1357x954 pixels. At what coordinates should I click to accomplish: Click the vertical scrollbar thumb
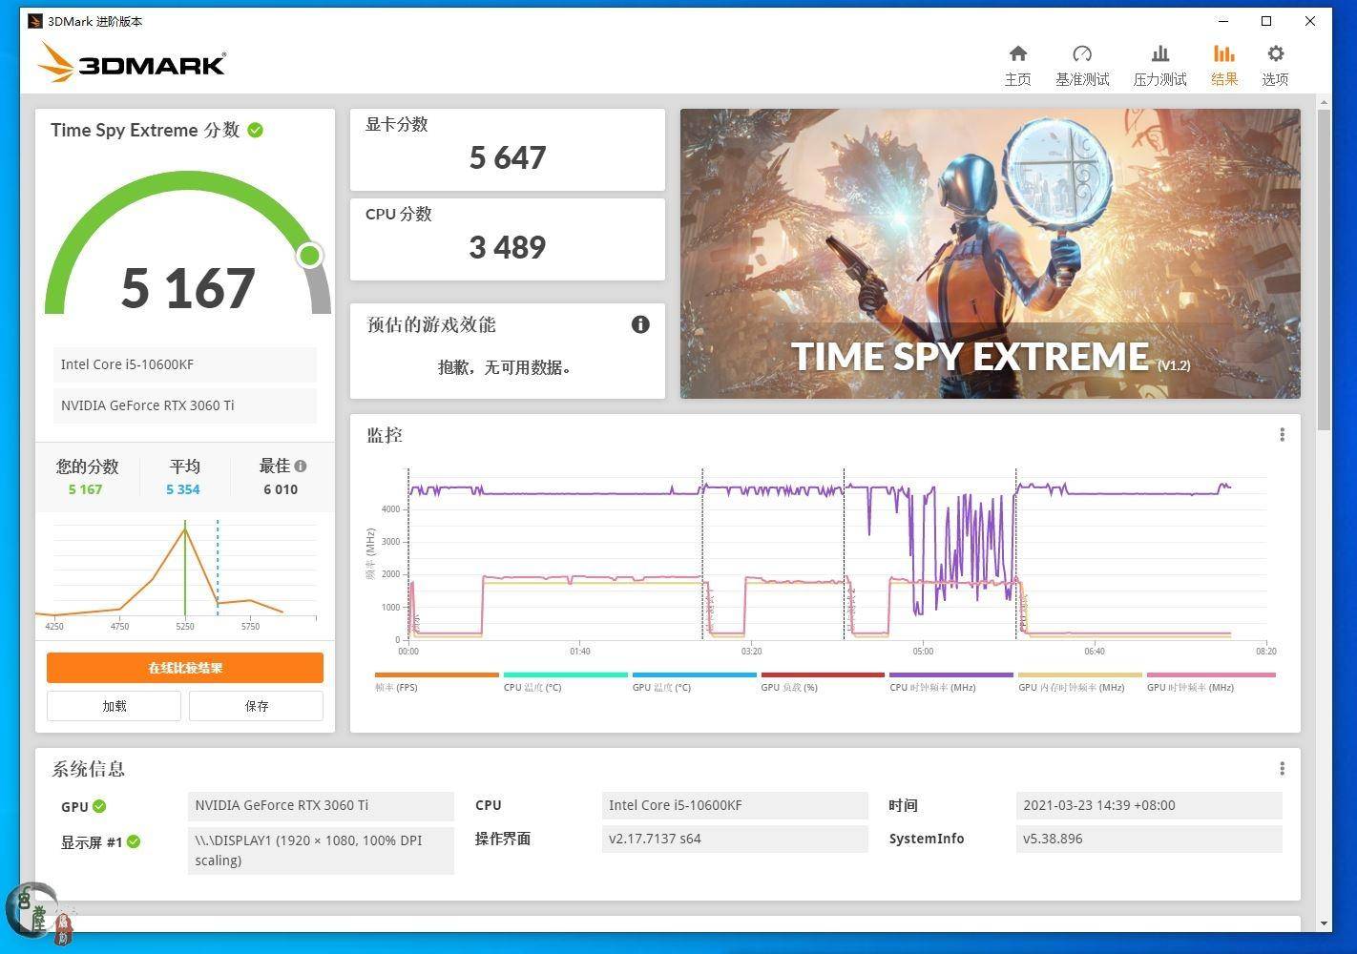1324,270
